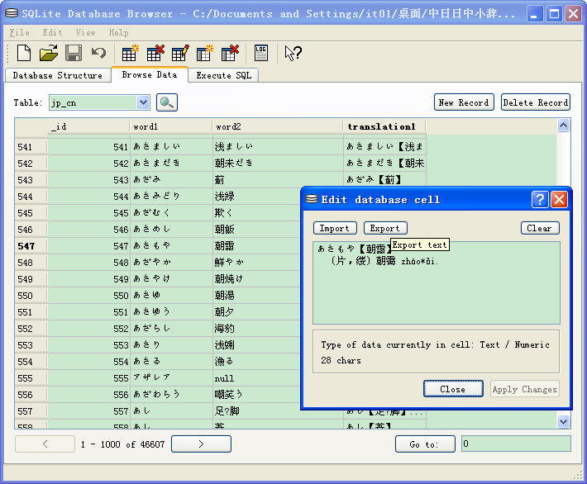Screen dimensions: 587x484
Task: Click the previous page arrow button
Action: (45, 444)
